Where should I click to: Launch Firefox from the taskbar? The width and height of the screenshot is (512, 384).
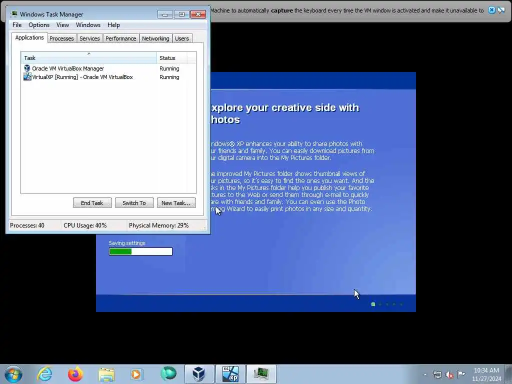pyautogui.click(x=75, y=374)
